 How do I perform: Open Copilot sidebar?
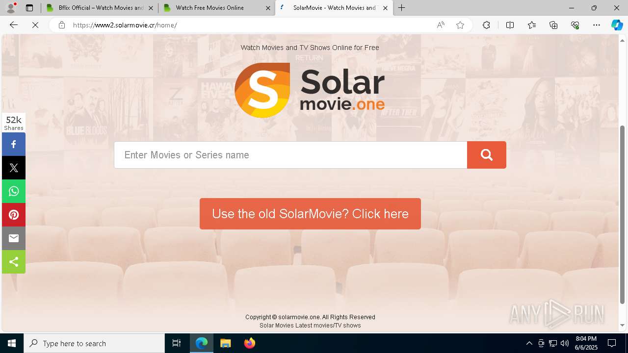[617, 25]
